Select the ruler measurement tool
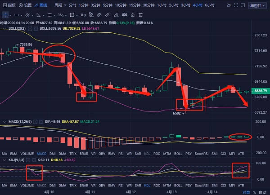This screenshot has width=270, height=195. tap(107, 15)
